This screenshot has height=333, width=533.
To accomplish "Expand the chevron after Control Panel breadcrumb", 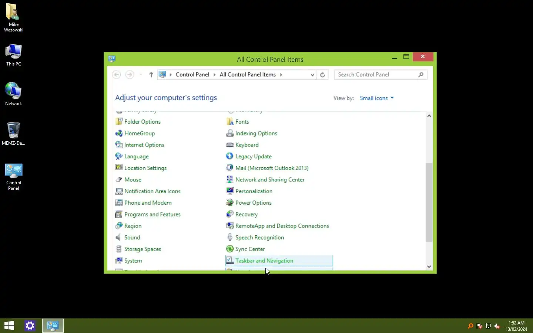I will pos(214,75).
